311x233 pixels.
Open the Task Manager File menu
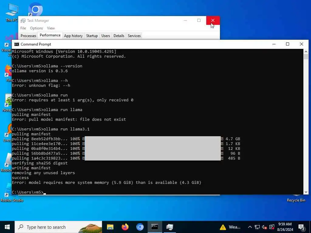click(23, 28)
